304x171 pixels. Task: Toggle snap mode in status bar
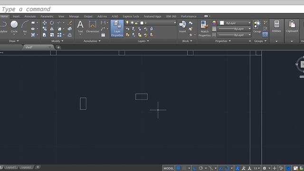click(x=184, y=168)
